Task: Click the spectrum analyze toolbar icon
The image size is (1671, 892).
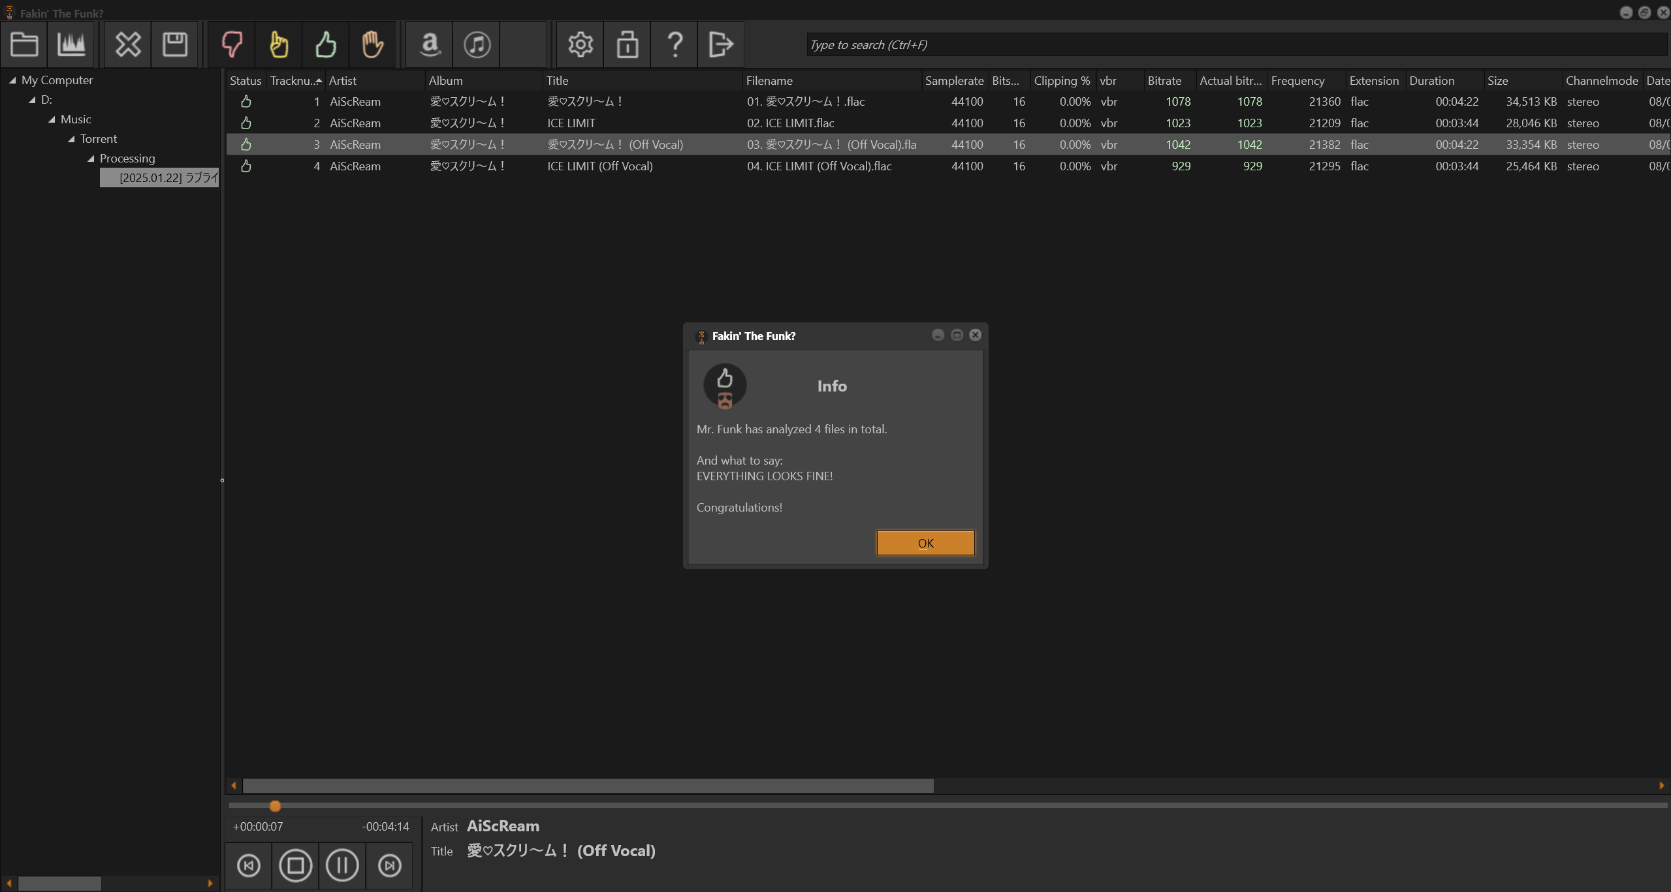Action: click(x=71, y=44)
